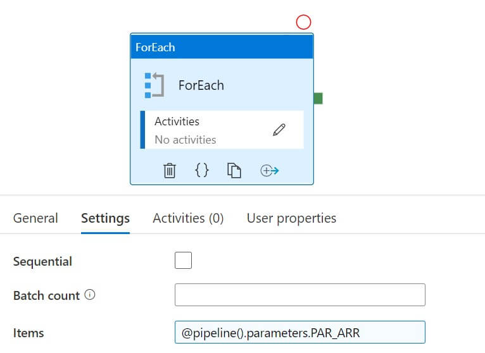The image size is (485, 353).
Task: Click the ForEach loop icon in the node
Action: pyautogui.click(x=154, y=85)
